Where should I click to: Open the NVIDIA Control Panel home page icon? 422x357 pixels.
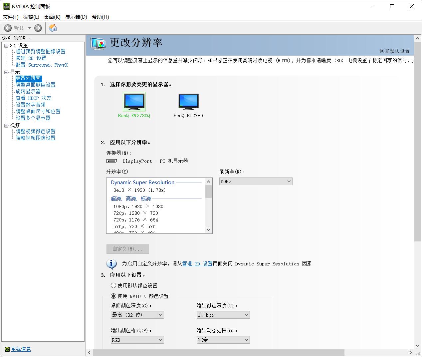coord(53,28)
